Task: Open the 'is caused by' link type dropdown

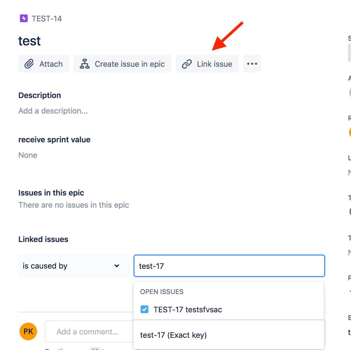Action: coord(73,266)
